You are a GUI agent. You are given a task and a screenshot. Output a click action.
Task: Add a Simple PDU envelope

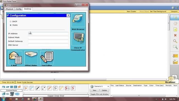click(x=175, y=56)
